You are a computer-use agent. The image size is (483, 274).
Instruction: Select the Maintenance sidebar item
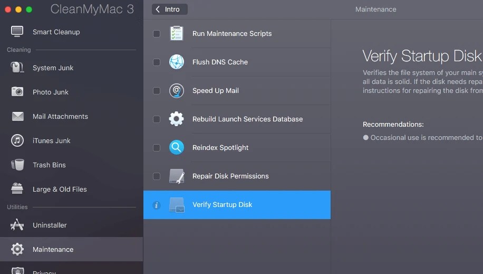pyautogui.click(x=72, y=249)
